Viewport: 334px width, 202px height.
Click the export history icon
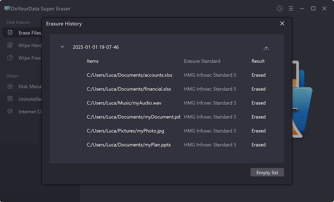pos(266,48)
